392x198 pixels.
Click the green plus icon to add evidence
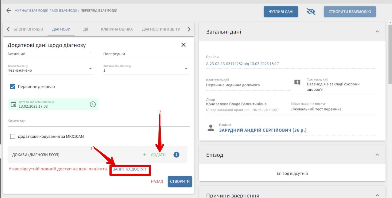pyautogui.click(x=145, y=155)
